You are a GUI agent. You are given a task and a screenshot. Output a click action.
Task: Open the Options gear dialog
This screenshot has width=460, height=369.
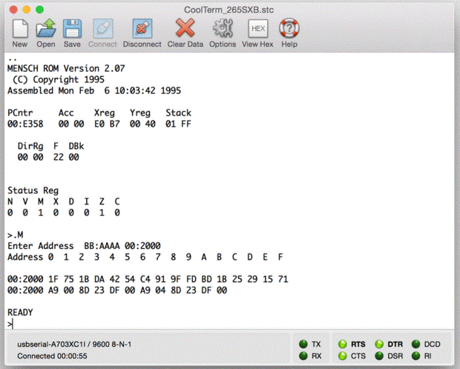(223, 28)
